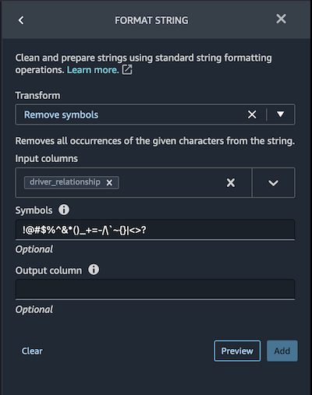Screen dimensions: 312x395
Task: Remove the driver_relationship column tag
Action: 109,182
